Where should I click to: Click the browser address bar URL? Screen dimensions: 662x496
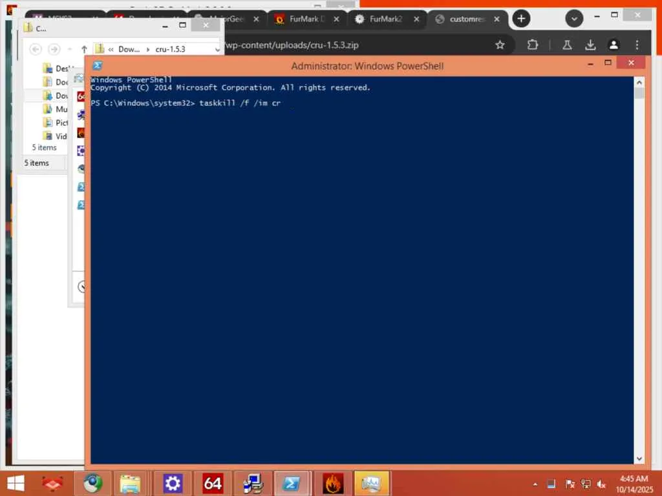tap(292, 45)
